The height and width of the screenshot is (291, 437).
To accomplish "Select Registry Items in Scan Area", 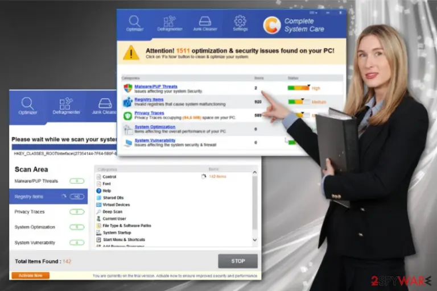I will pos(48,196).
